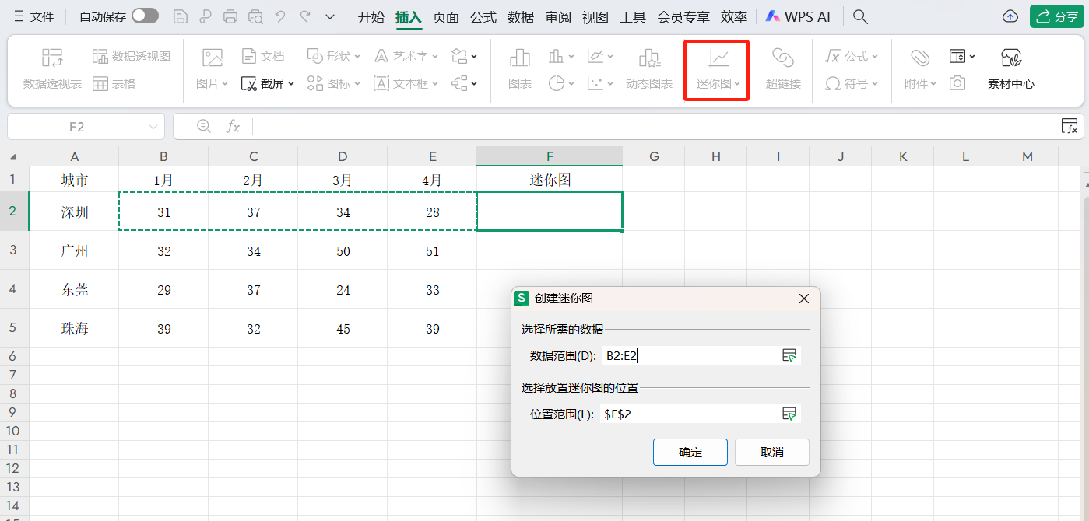Open the 文件 menu
This screenshot has width=1089, height=521.
pyautogui.click(x=40, y=16)
